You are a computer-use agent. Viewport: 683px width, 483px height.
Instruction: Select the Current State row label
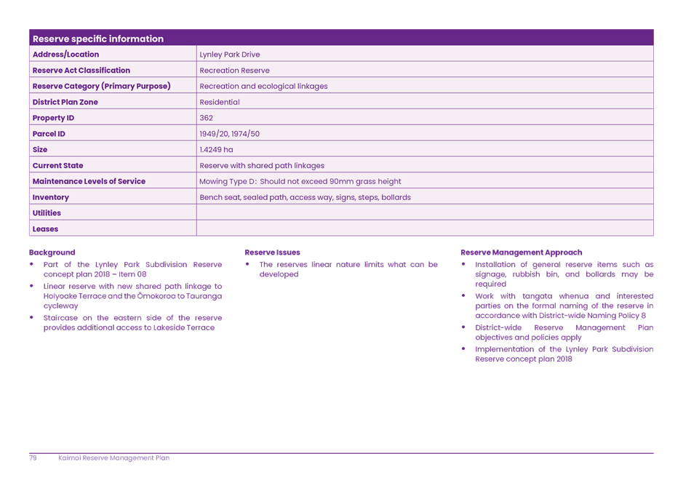point(57,165)
